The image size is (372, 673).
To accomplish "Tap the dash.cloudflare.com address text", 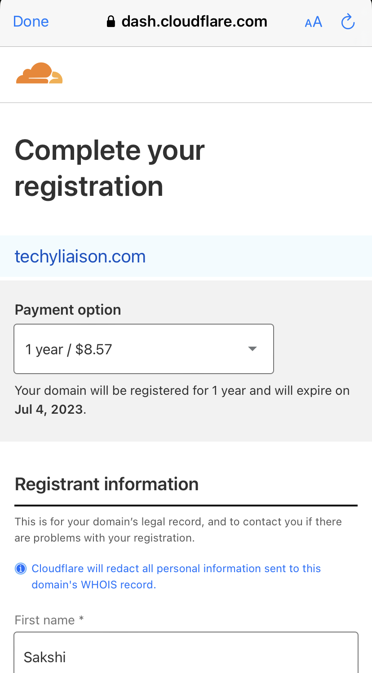I will pyautogui.click(x=195, y=22).
